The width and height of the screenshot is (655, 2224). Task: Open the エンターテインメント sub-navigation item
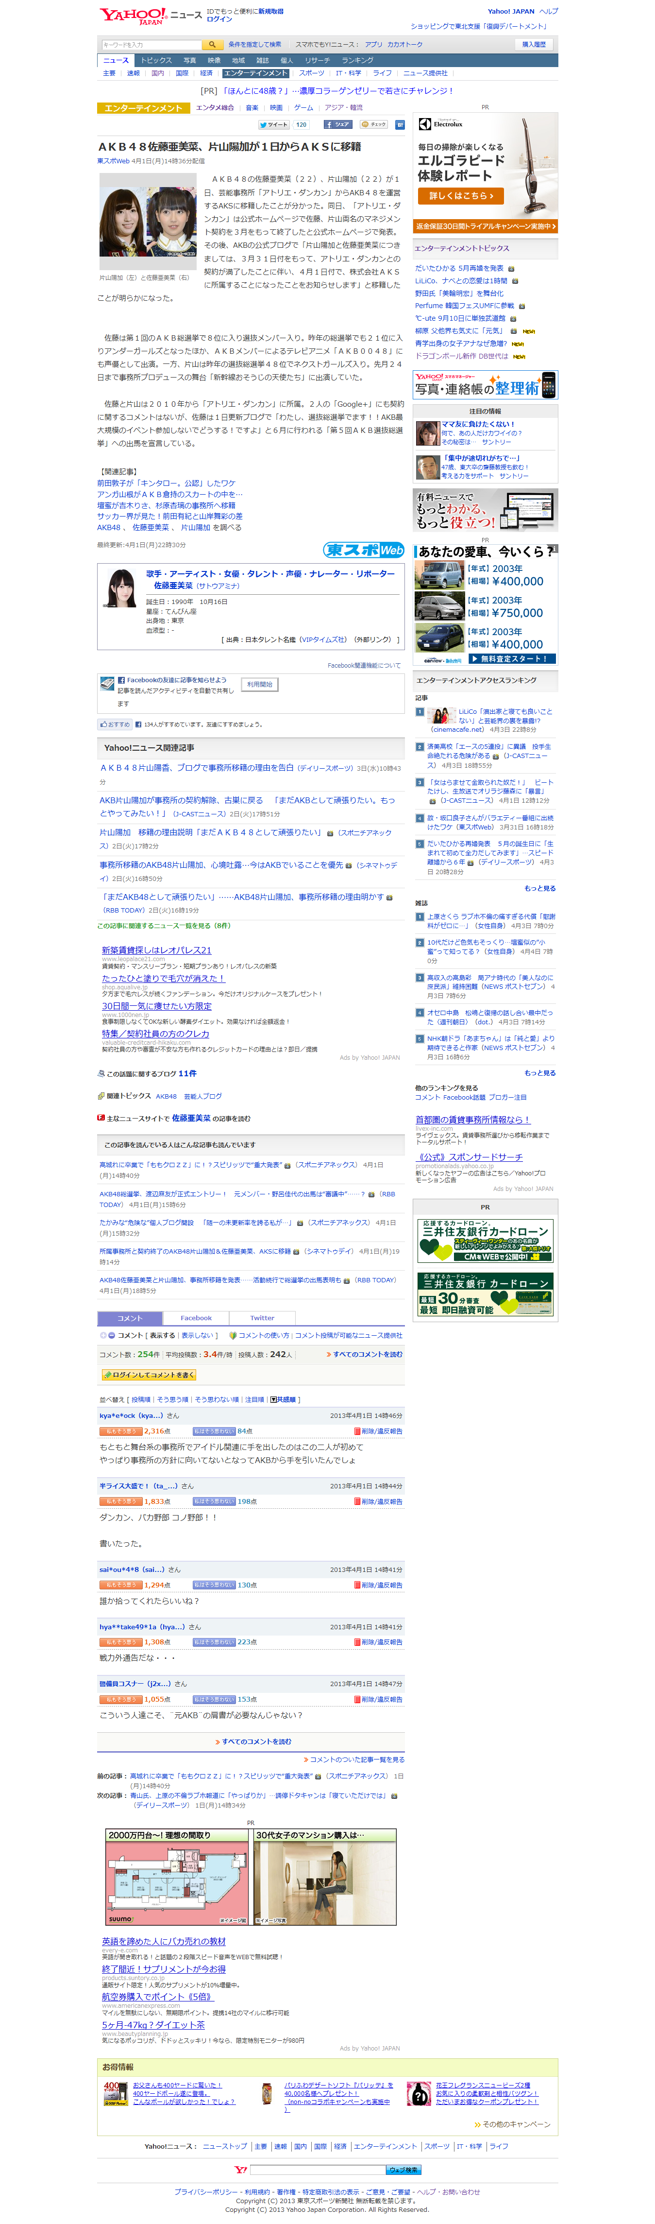(x=255, y=73)
